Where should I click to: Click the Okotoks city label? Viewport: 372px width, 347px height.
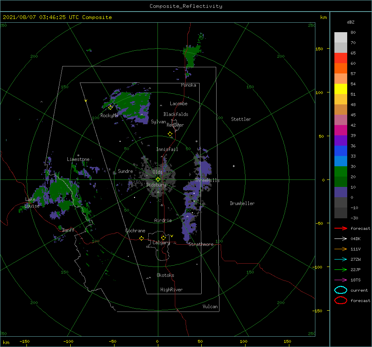click(165, 275)
